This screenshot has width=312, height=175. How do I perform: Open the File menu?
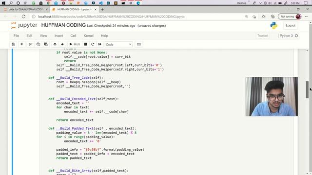tap(16, 35)
